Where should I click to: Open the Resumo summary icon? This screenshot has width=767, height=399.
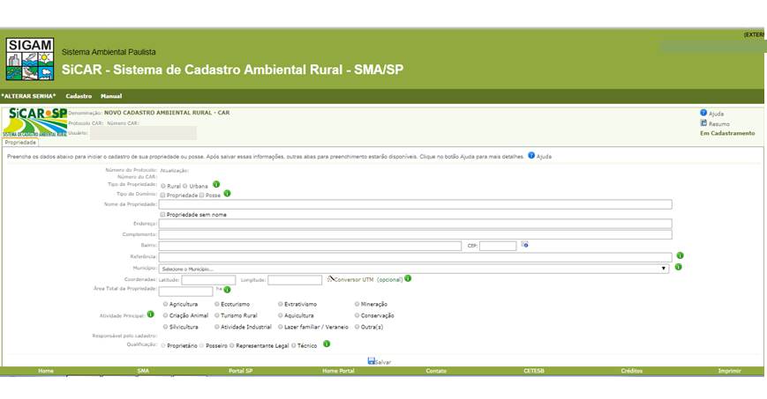703,123
